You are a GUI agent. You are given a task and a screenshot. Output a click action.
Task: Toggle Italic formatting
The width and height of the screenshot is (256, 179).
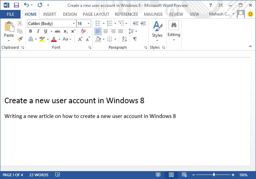38,31
